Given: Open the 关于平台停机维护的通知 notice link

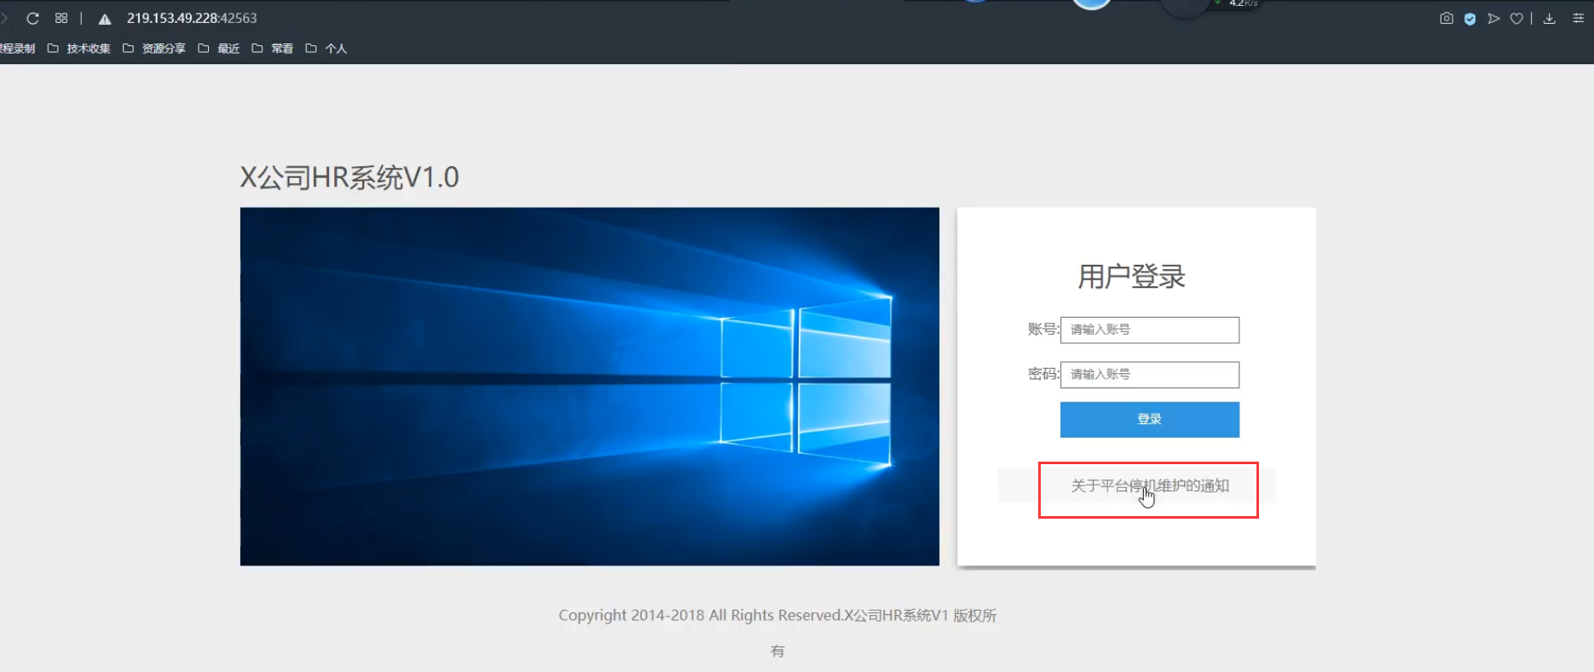Looking at the screenshot, I should click(x=1149, y=485).
